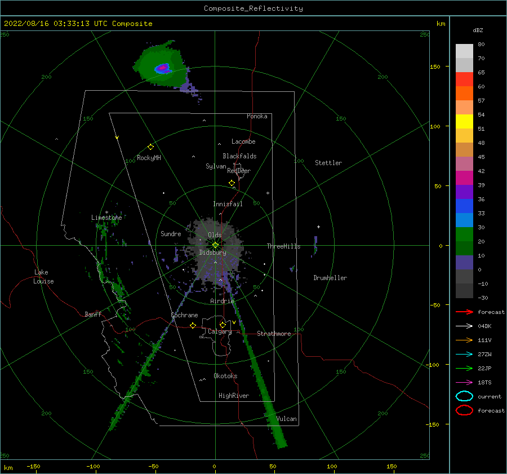Click the Lacombe label

pyautogui.click(x=243, y=141)
